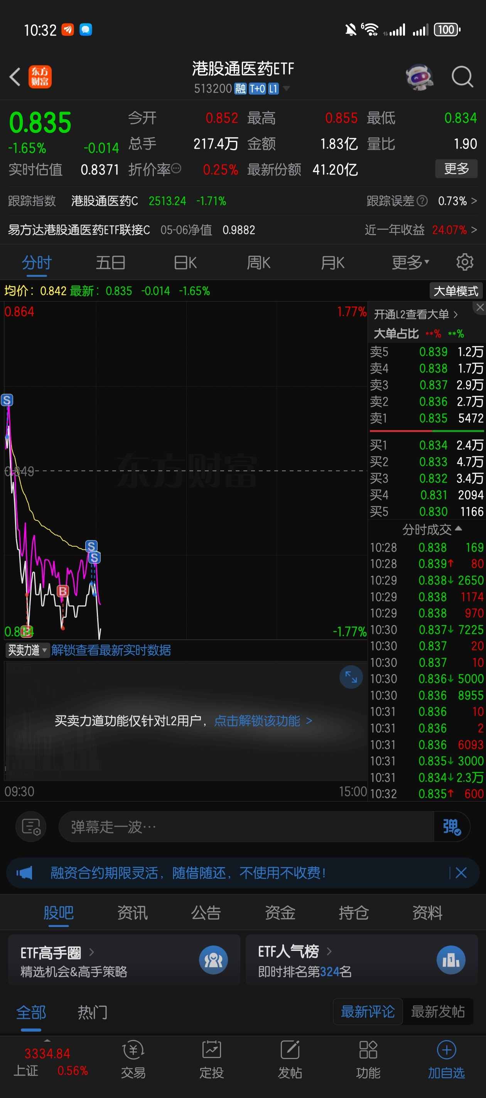Tap the 发帖 pencil icon
The height and width of the screenshot is (1098, 486).
coord(290,1050)
